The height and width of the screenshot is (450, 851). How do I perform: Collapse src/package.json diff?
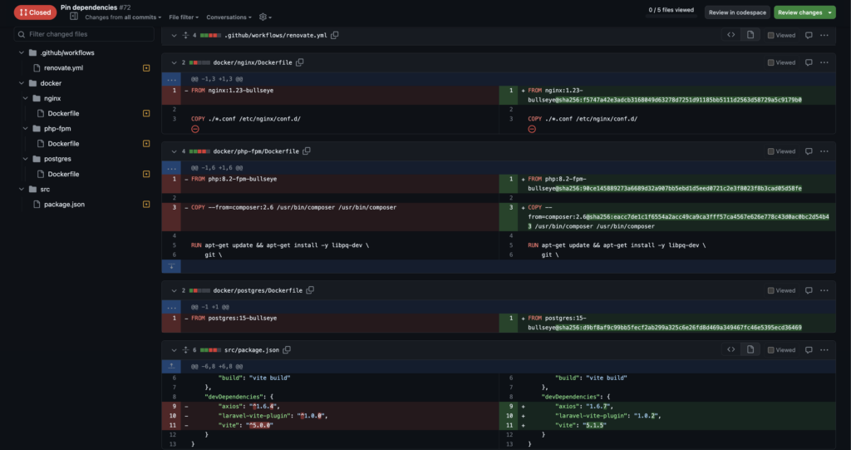point(175,350)
